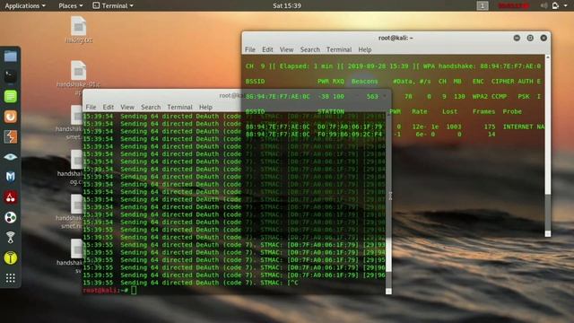The height and width of the screenshot is (323, 574).
Task: Select the topmost text file on desktop
Action: [79, 30]
